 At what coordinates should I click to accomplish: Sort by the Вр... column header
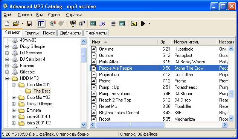pyautogui.click(x=165, y=42)
